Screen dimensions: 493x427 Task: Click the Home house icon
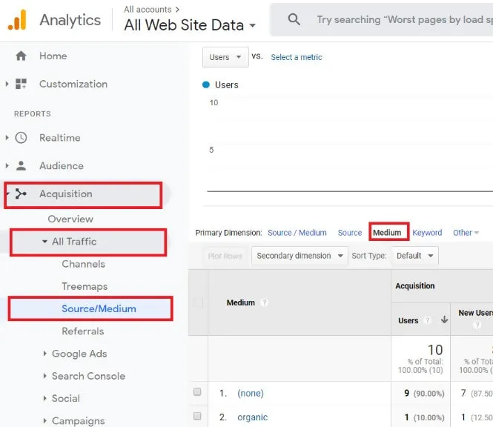tap(21, 56)
